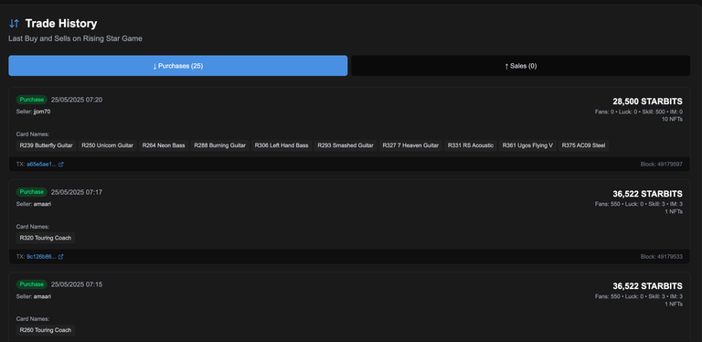The width and height of the screenshot is (702, 342).
Task: Select the R361 Ugos Flying V card chip
Action: click(x=527, y=145)
